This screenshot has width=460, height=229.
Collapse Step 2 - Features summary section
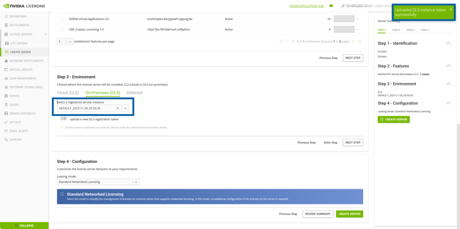[448, 66]
